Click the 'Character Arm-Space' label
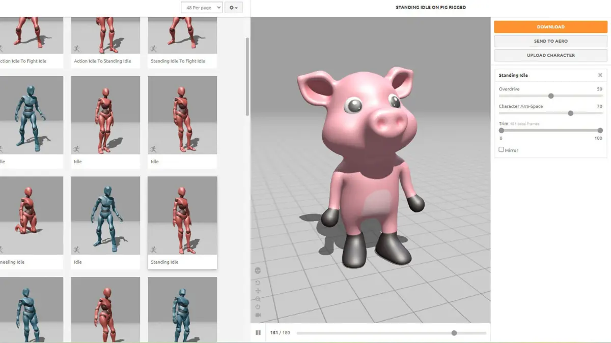 (x=521, y=107)
